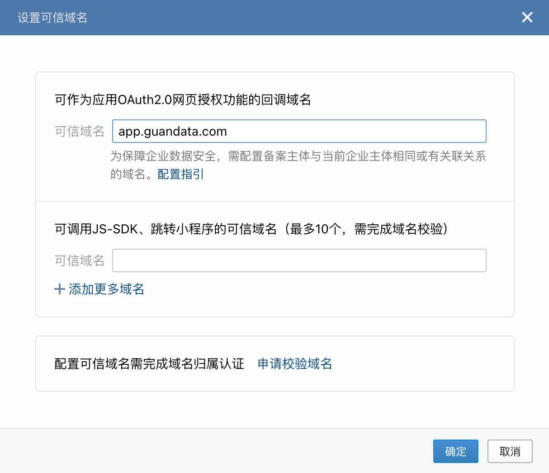Viewport: 549px width, 473px height.
Task: Click the 可信域名 label beside the empty field
Action: (80, 260)
